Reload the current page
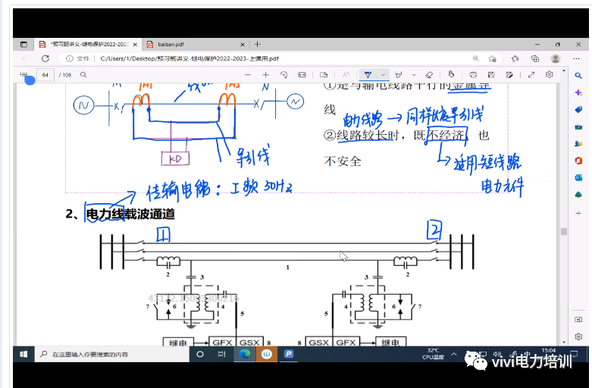This screenshot has height=388, width=592. [x=45, y=58]
